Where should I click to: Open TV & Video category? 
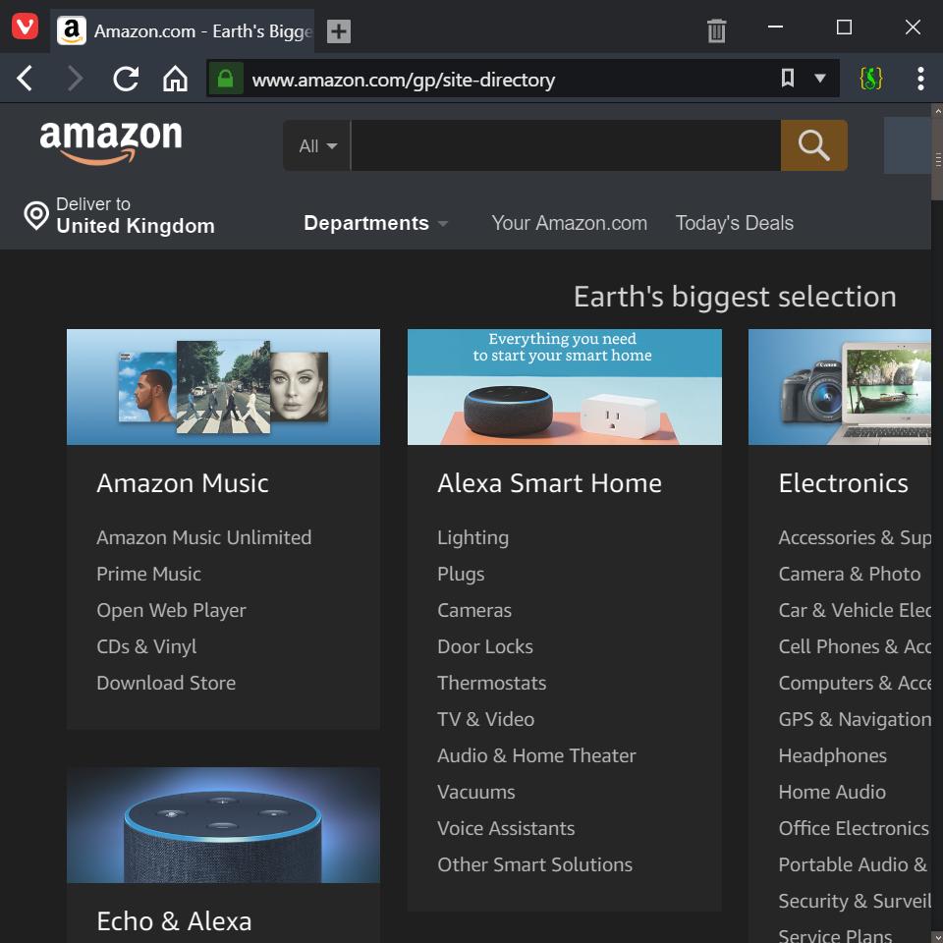click(x=485, y=719)
